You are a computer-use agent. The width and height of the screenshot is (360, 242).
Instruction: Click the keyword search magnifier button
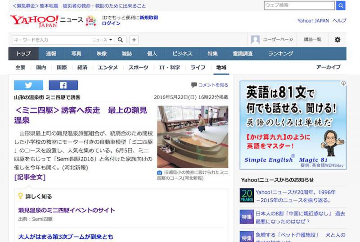pyautogui.click(x=120, y=40)
